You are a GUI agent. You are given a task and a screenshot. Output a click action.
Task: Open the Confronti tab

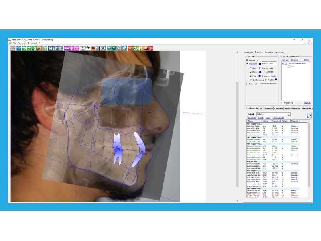[x=278, y=108]
